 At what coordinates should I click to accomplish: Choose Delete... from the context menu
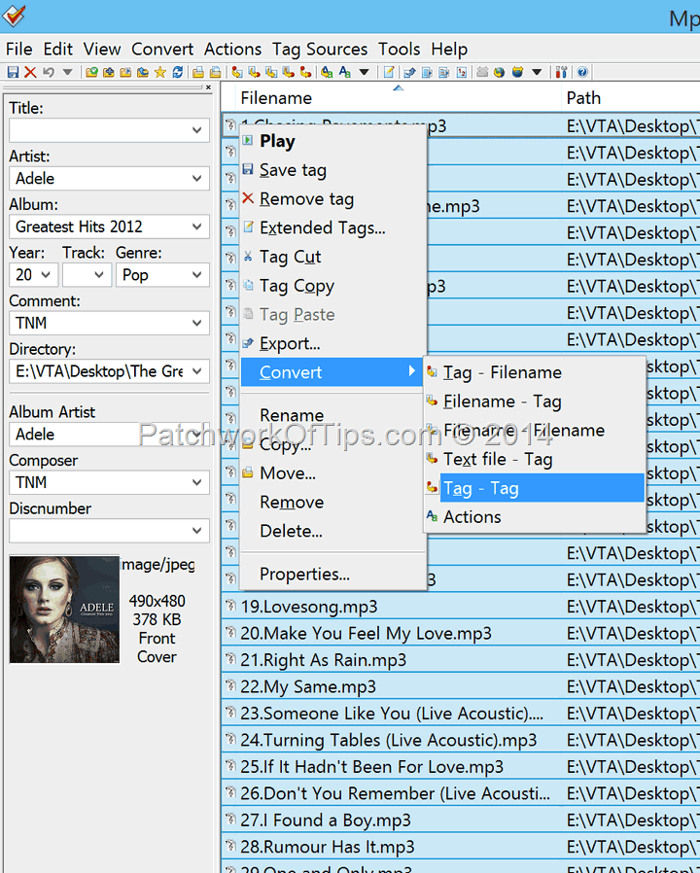point(333,532)
